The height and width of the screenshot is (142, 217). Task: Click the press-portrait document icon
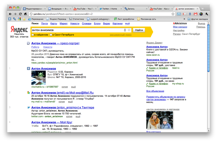(x=28, y=43)
